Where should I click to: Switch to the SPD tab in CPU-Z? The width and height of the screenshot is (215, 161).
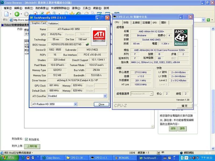click(x=155, y=23)
